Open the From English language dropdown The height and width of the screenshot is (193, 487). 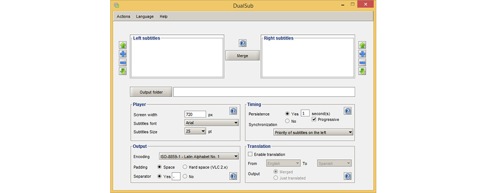point(283,163)
